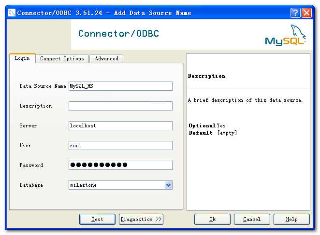Viewport: 320px width, 235px height.
Task: Close the Add Data Source Name dialog
Action: [306, 13]
